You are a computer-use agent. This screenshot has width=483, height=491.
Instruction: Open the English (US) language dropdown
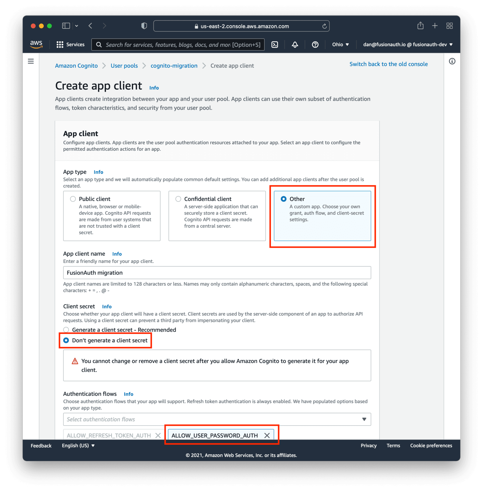pyautogui.click(x=78, y=445)
